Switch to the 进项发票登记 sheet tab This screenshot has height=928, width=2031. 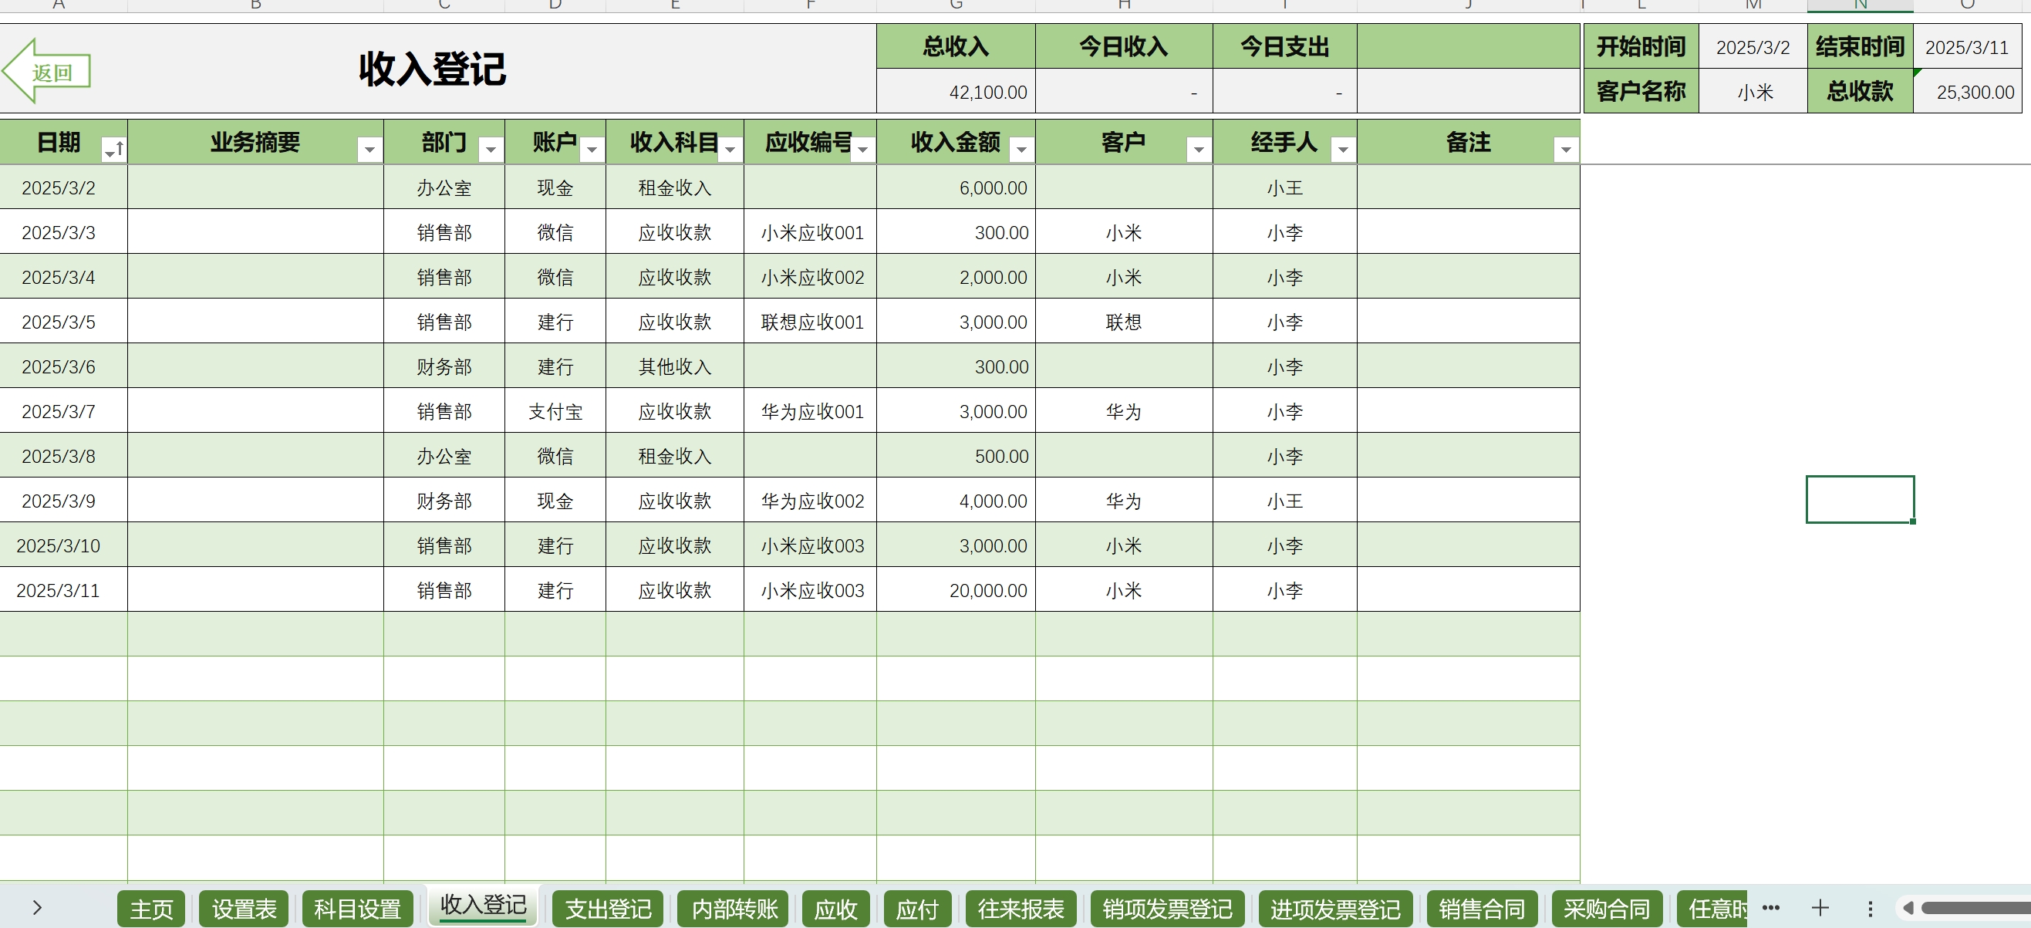tap(1334, 909)
